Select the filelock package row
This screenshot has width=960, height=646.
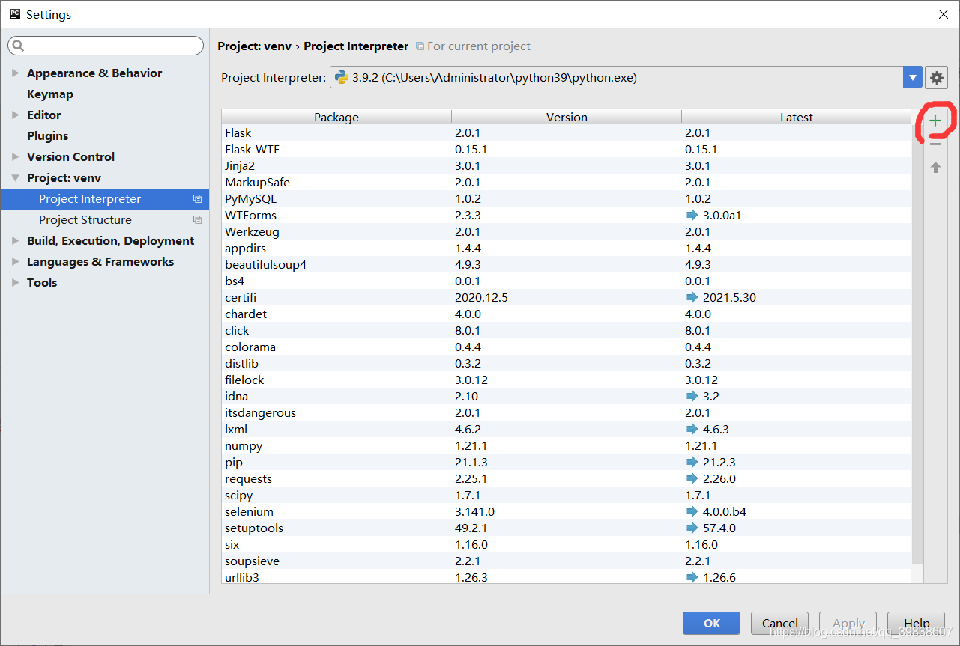pyautogui.click(x=567, y=380)
